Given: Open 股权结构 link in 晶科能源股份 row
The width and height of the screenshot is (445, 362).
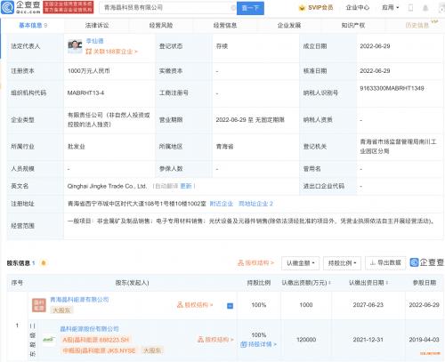Looking at the screenshot, I should tap(215, 340).
